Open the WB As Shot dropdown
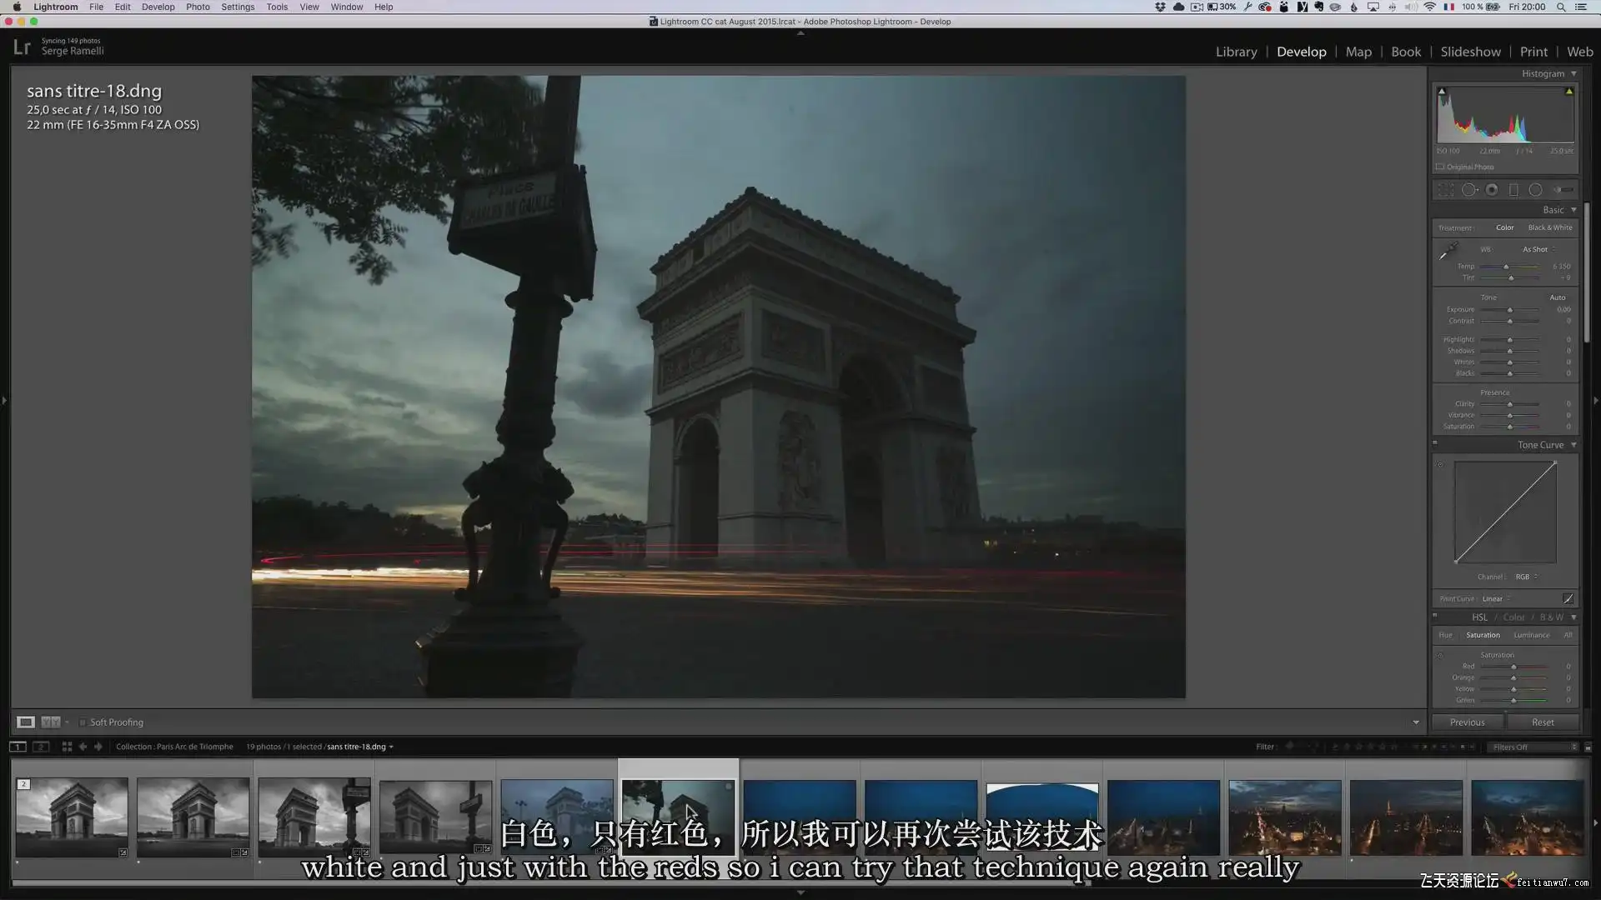The height and width of the screenshot is (900, 1601). click(1539, 249)
